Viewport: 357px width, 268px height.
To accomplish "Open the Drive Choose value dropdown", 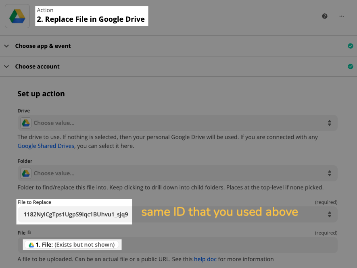I will (177, 123).
